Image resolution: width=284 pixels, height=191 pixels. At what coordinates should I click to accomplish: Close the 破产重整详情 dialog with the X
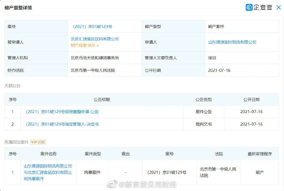pyautogui.click(x=278, y=7)
